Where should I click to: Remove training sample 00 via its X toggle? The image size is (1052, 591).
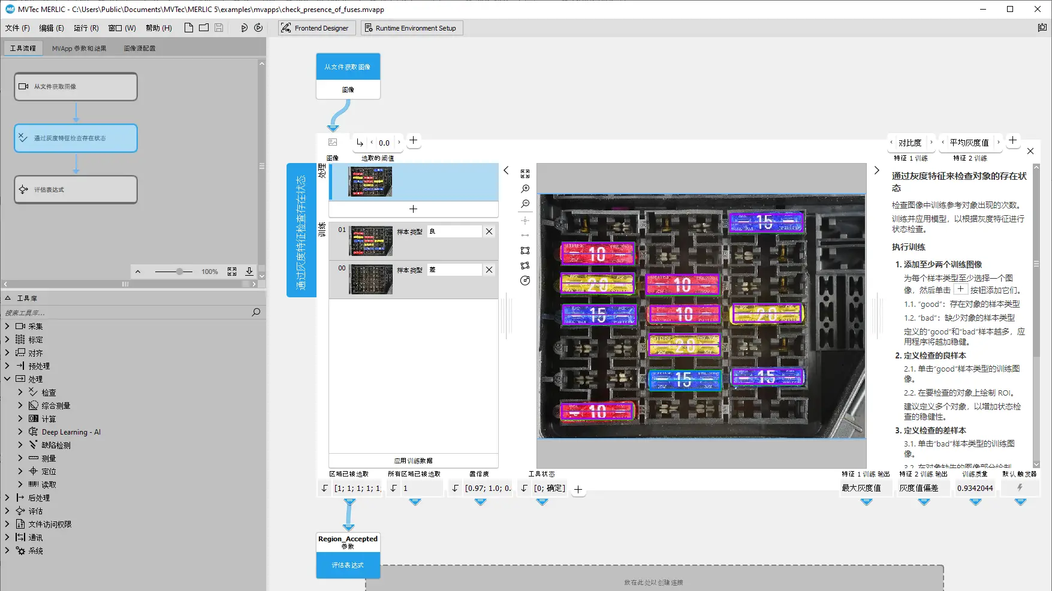(x=489, y=269)
